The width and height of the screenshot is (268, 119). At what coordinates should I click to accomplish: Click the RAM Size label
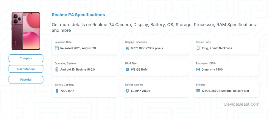(131, 63)
